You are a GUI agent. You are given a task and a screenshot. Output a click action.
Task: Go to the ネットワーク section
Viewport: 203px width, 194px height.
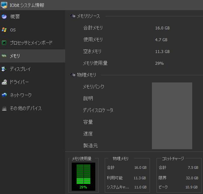[x=21, y=95]
